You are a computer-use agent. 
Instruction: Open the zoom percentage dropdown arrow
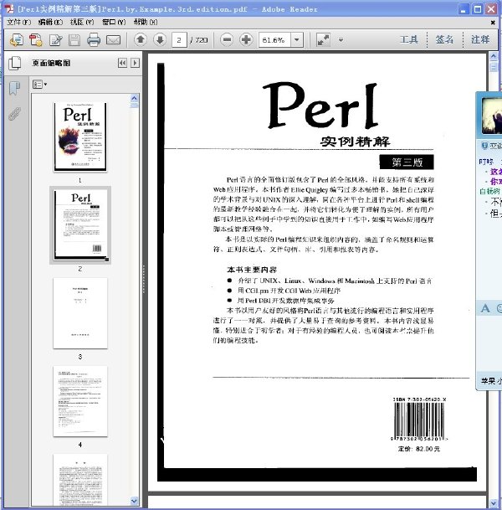click(x=297, y=40)
